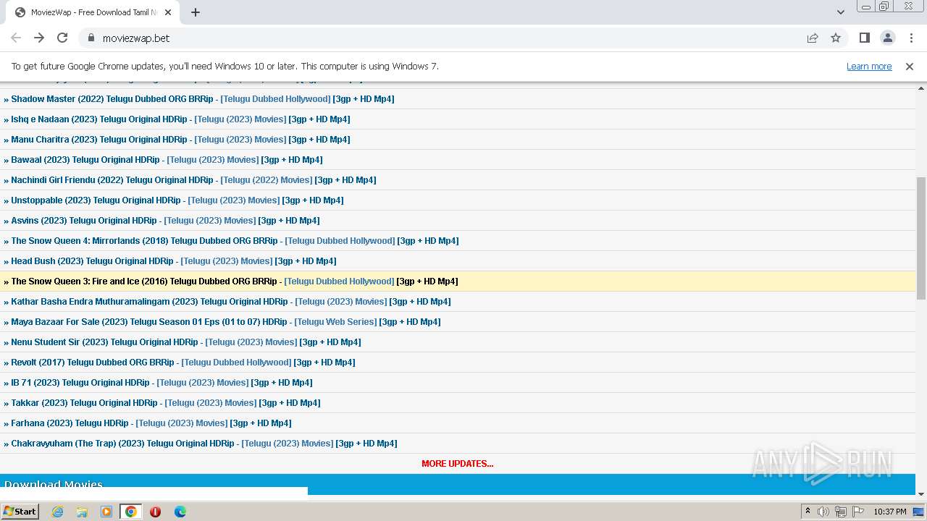Click the volume speaker tray icon
927x521 pixels.
pyautogui.click(x=823, y=512)
